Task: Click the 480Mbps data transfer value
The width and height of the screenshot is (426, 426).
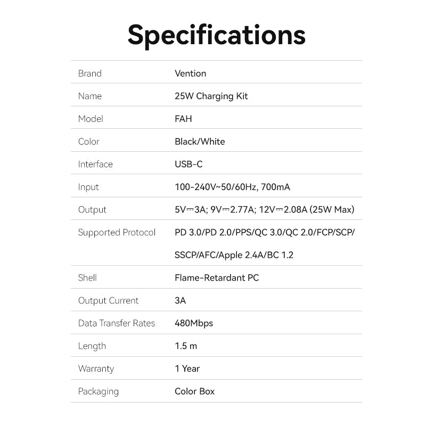Action: (194, 323)
